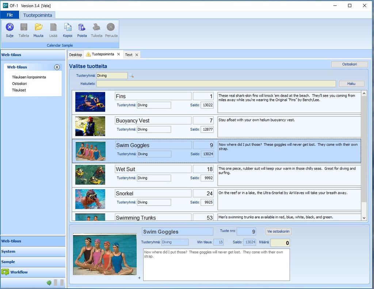
Task: Switch to the Text tab
Action: tap(129, 55)
